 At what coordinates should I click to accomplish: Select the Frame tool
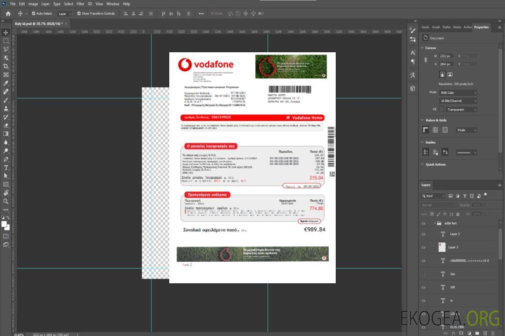tap(6, 75)
